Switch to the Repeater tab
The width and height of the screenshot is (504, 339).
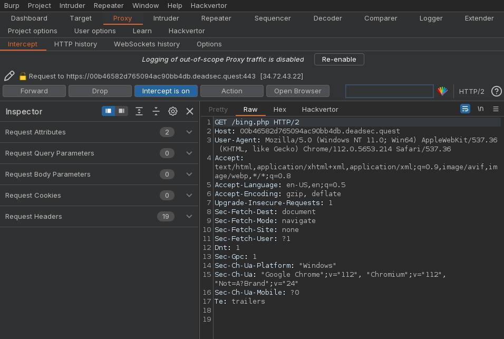tap(216, 18)
